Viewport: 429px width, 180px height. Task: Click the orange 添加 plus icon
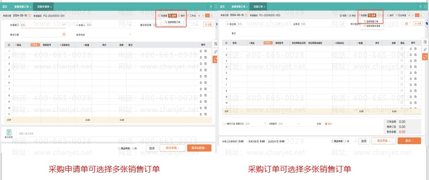coord(326,124)
